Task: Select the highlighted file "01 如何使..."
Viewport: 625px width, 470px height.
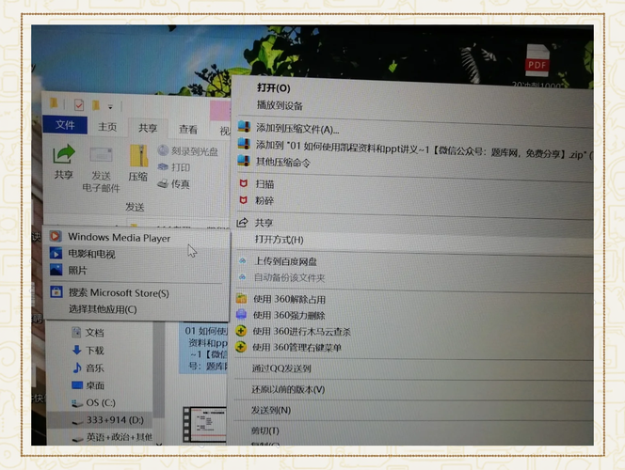Action: 205,348
